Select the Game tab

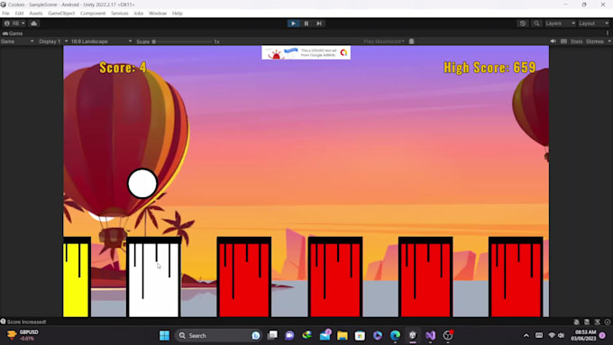tap(13, 33)
